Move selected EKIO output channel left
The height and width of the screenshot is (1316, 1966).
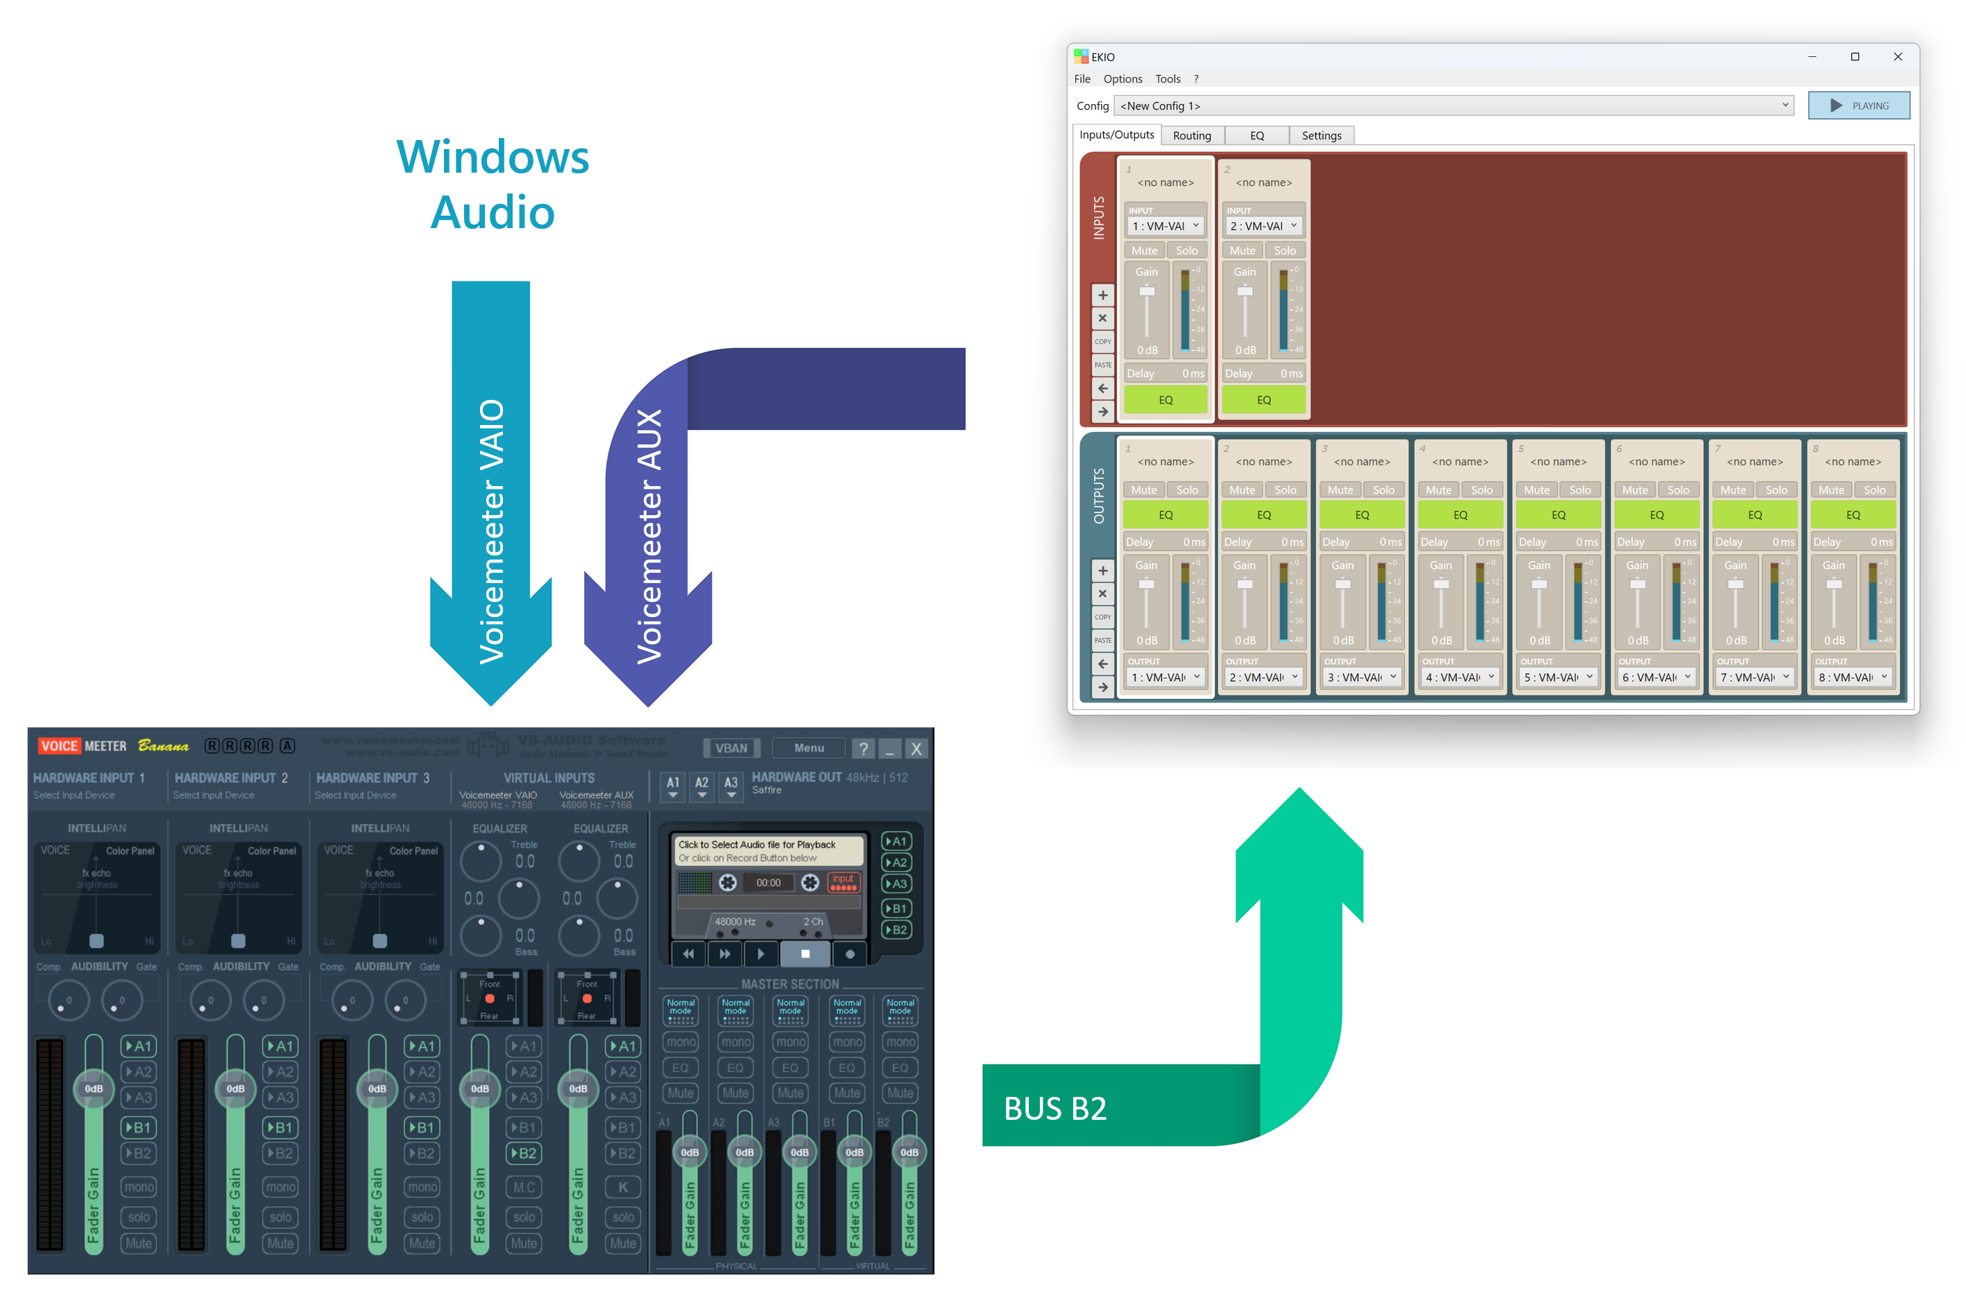[x=1102, y=664]
